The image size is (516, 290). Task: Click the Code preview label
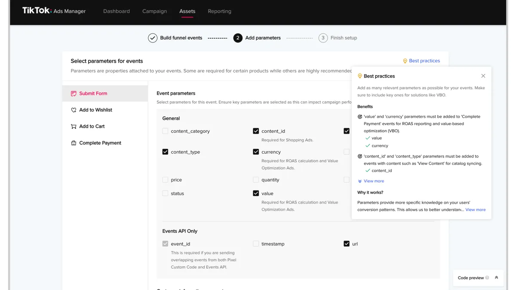pos(471,278)
